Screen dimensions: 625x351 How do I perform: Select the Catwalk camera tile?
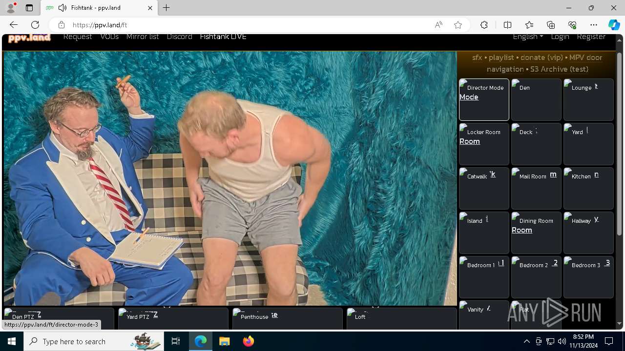pyautogui.click(x=484, y=188)
